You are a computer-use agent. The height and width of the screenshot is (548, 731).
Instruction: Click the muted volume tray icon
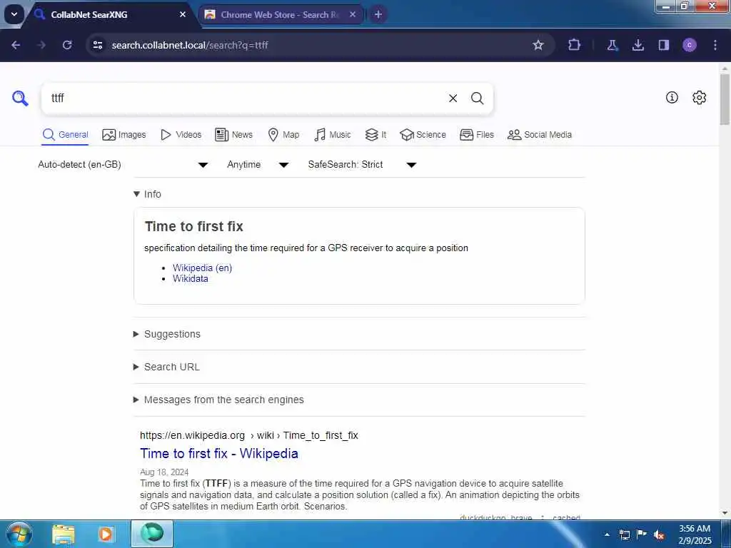coord(659,535)
